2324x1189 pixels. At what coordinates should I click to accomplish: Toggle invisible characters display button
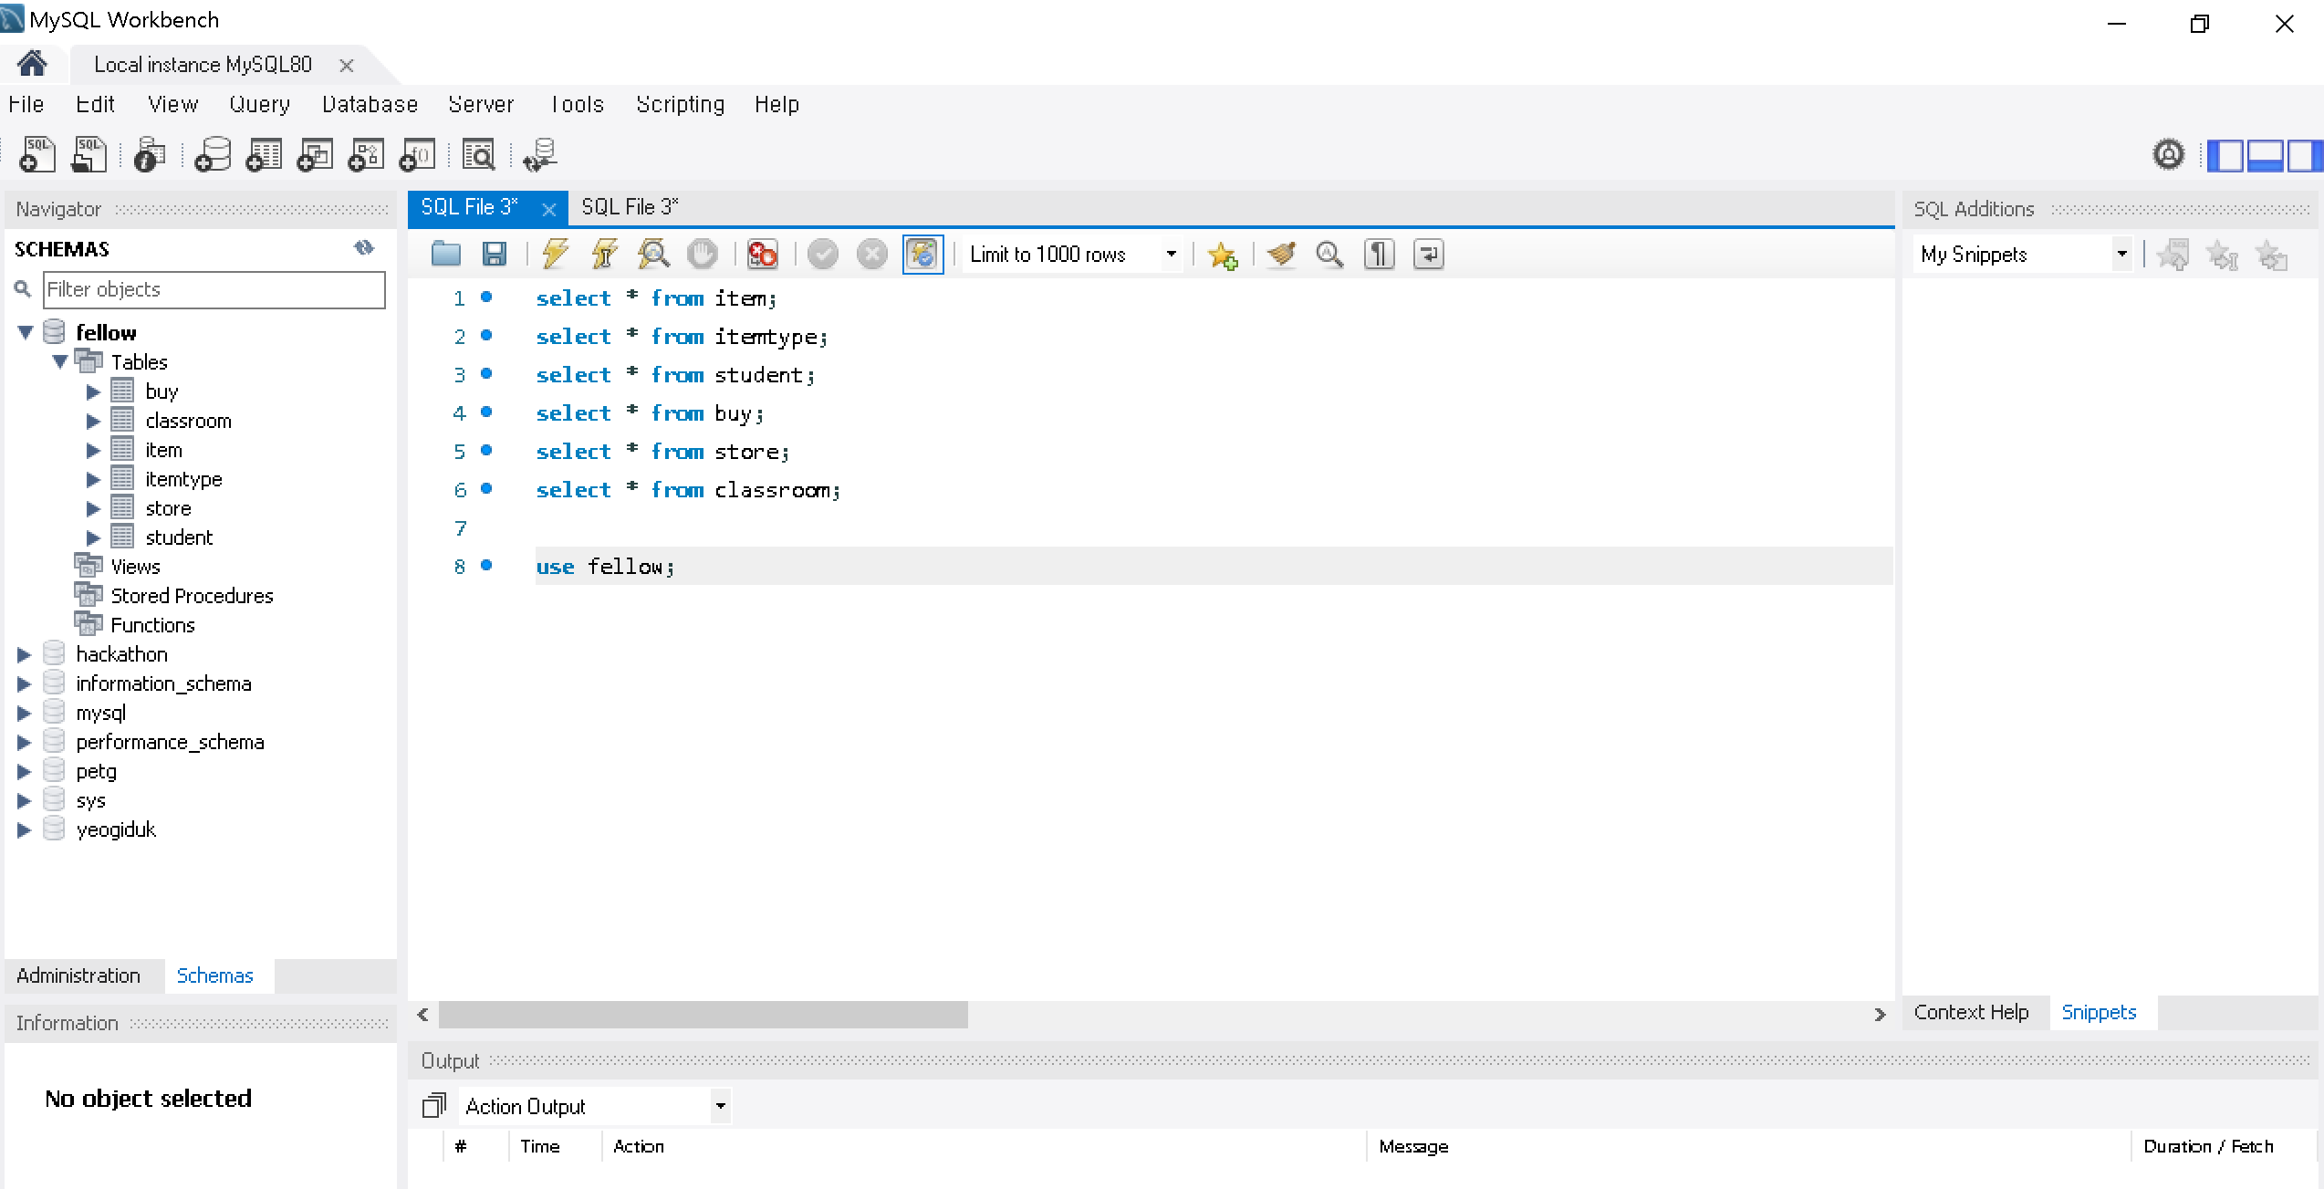pyautogui.click(x=1379, y=254)
